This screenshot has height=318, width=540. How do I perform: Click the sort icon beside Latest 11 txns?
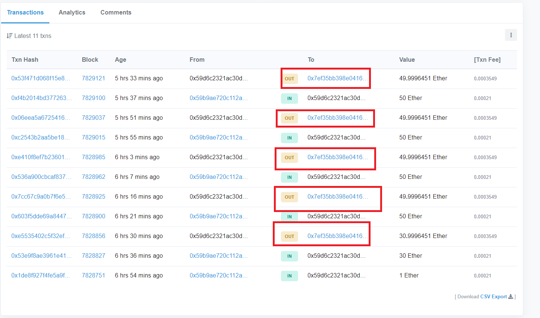[9, 36]
